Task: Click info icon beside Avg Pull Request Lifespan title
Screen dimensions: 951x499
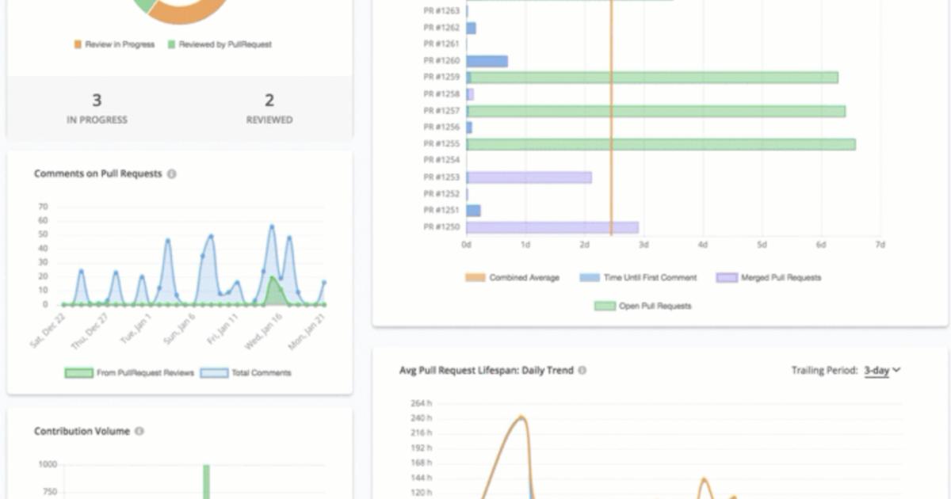Action: 582,371
